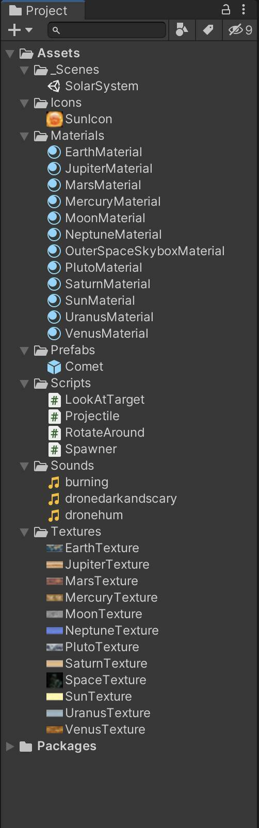Screen dimensions: 259x828
Task: Open the Project panel three-dot menu
Action: [x=244, y=9]
